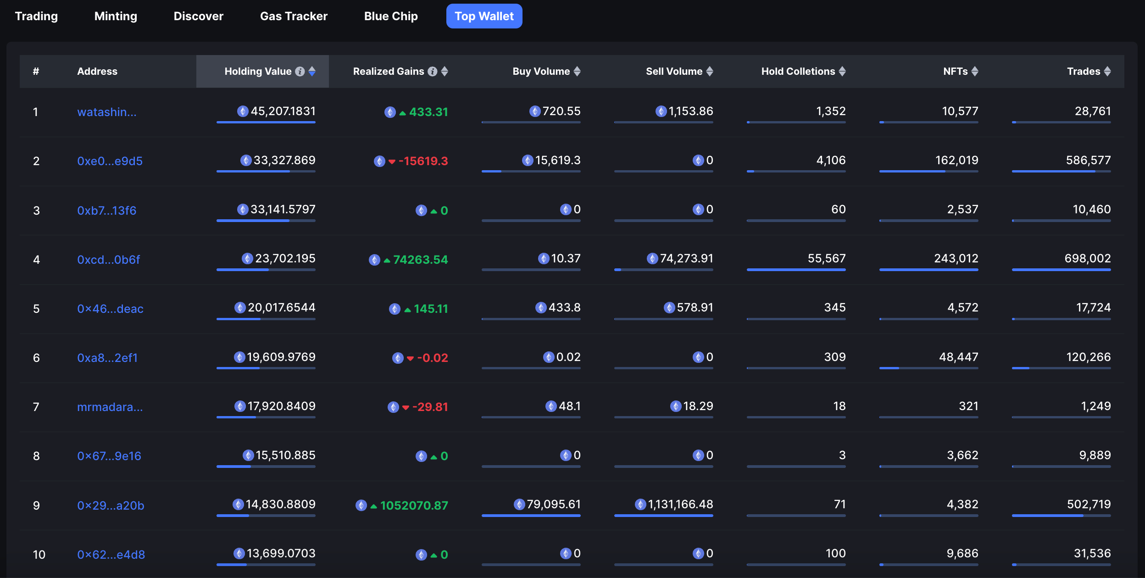Screen dimensions: 1145x578
Task: Click the ETH icon next to 74,273.91
Action: tap(652, 259)
